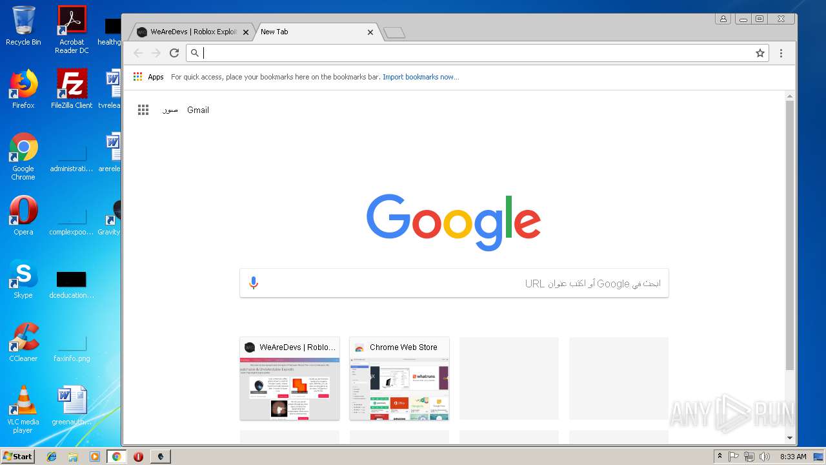Open the volume speaker tray icon
The height and width of the screenshot is (465, 826).
pos(765,457)
